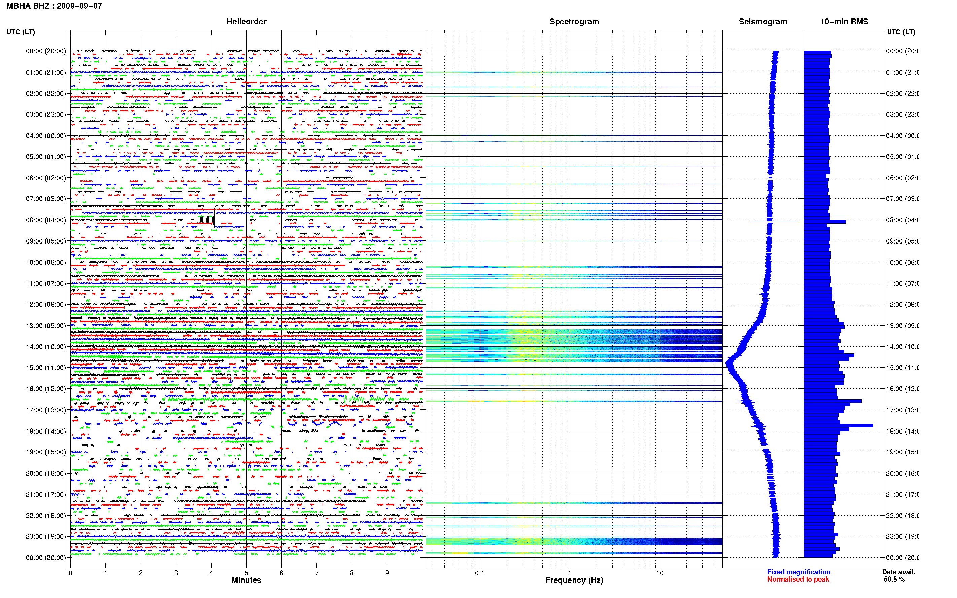
Task: Pick left axis label 09:00 (05:00)
Action: [46, 241]
